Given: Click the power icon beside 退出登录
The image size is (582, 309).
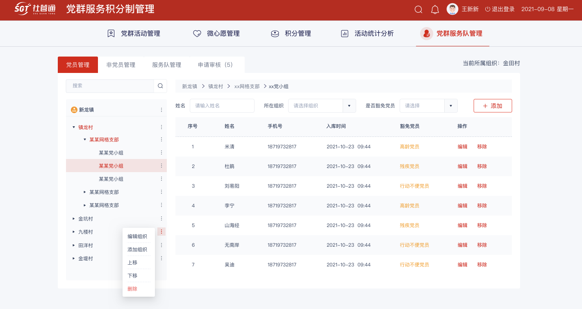Looking at the screenshot, I should [488, 9].
